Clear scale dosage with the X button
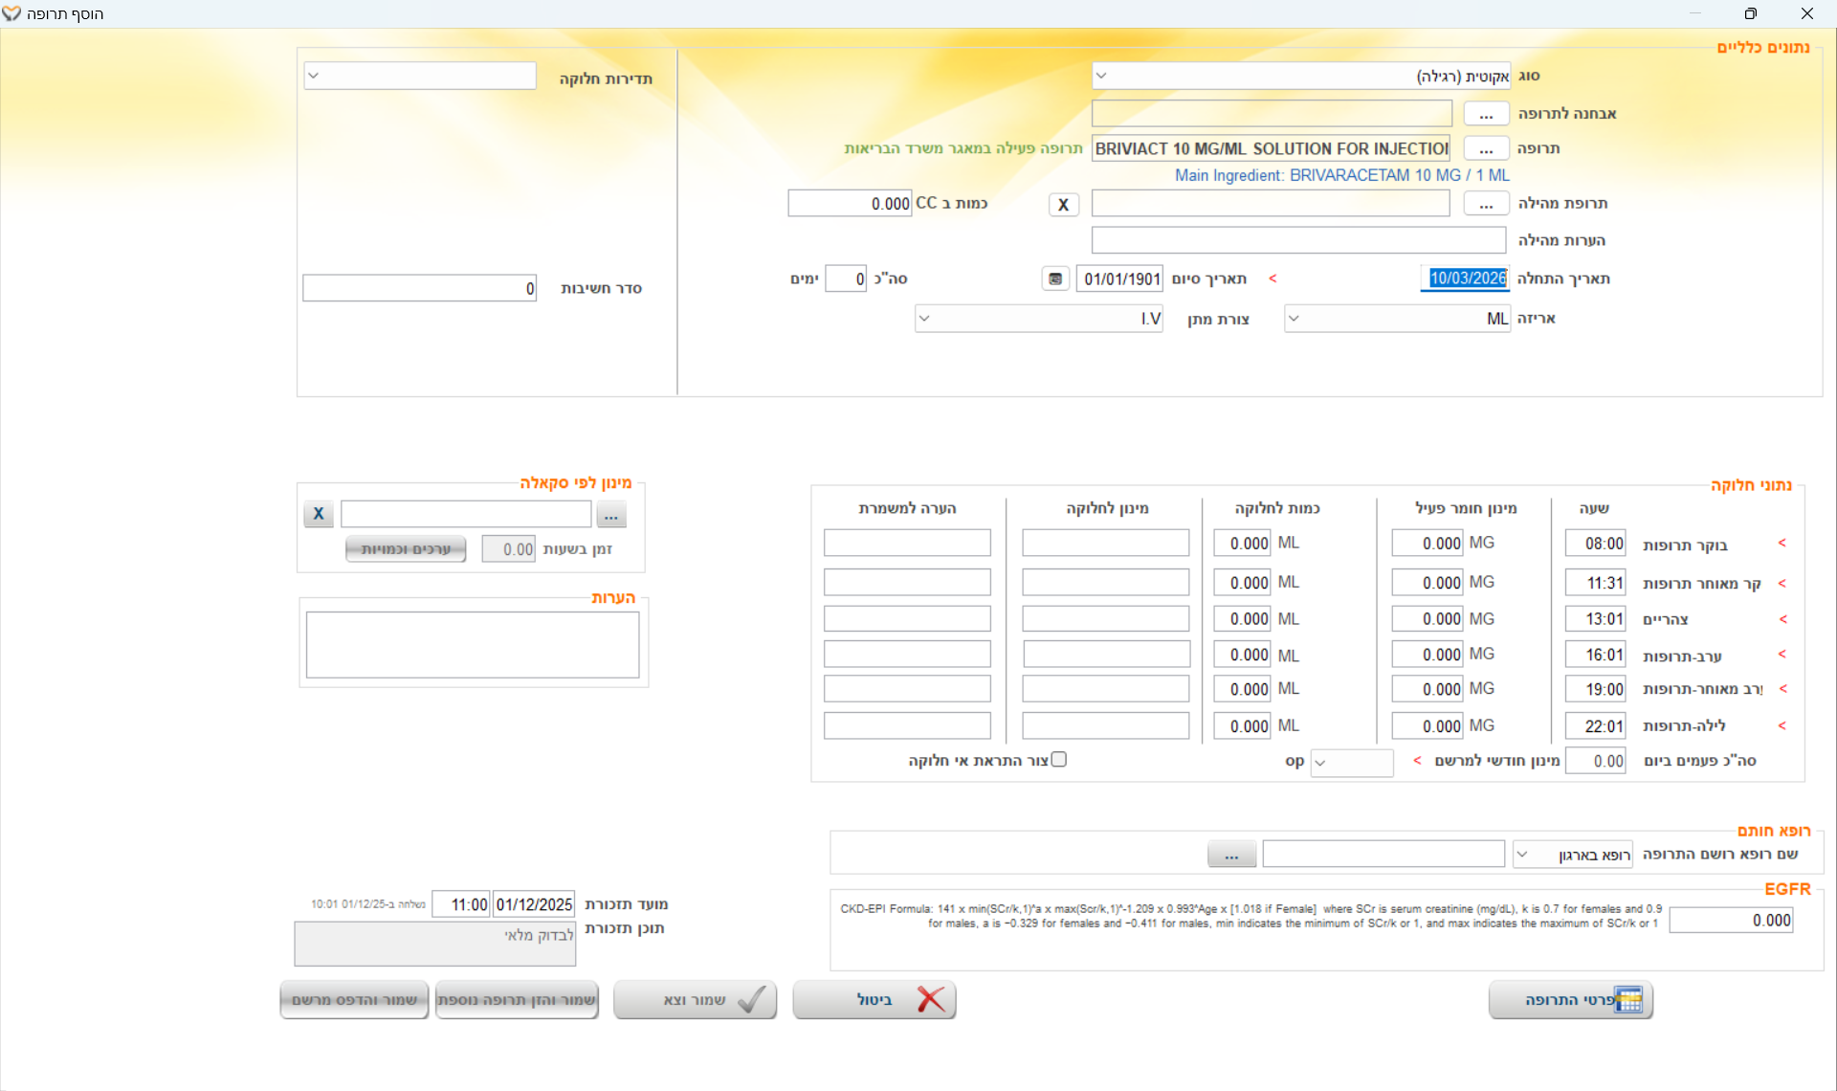The width and height of the screenshot is (1837, 1091). pyautogui.click(x=319, y=514)
